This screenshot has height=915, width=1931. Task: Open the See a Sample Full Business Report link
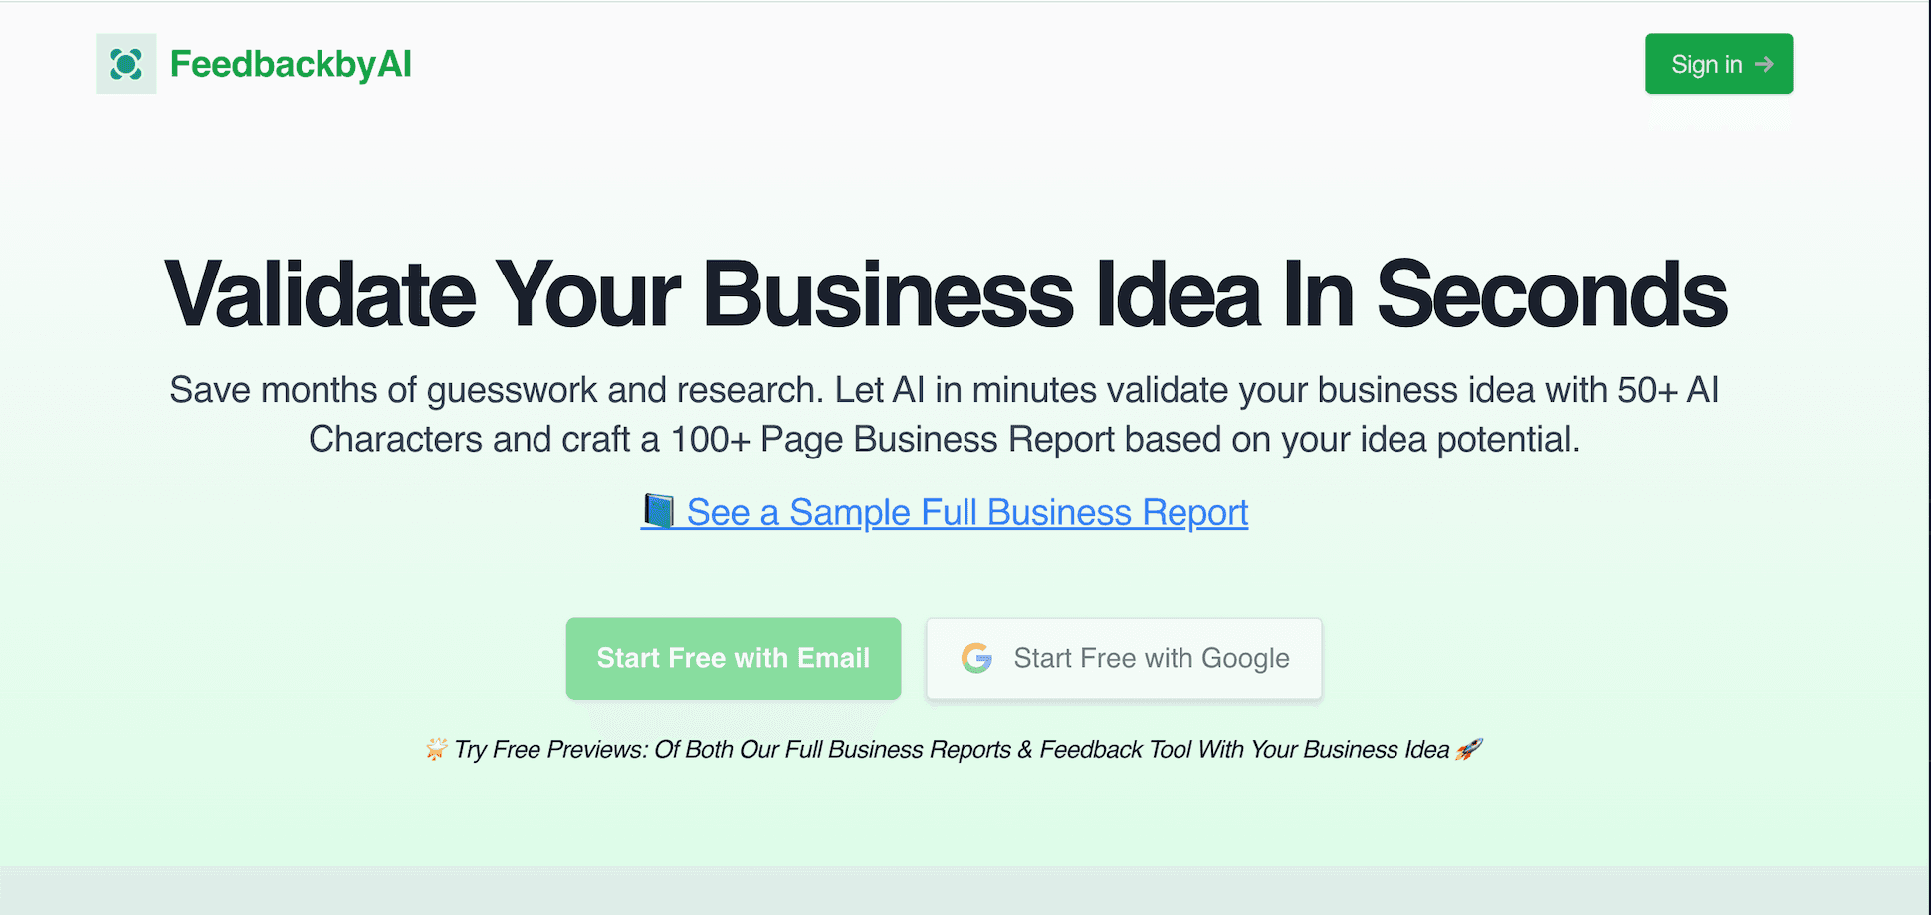(966, 513)
